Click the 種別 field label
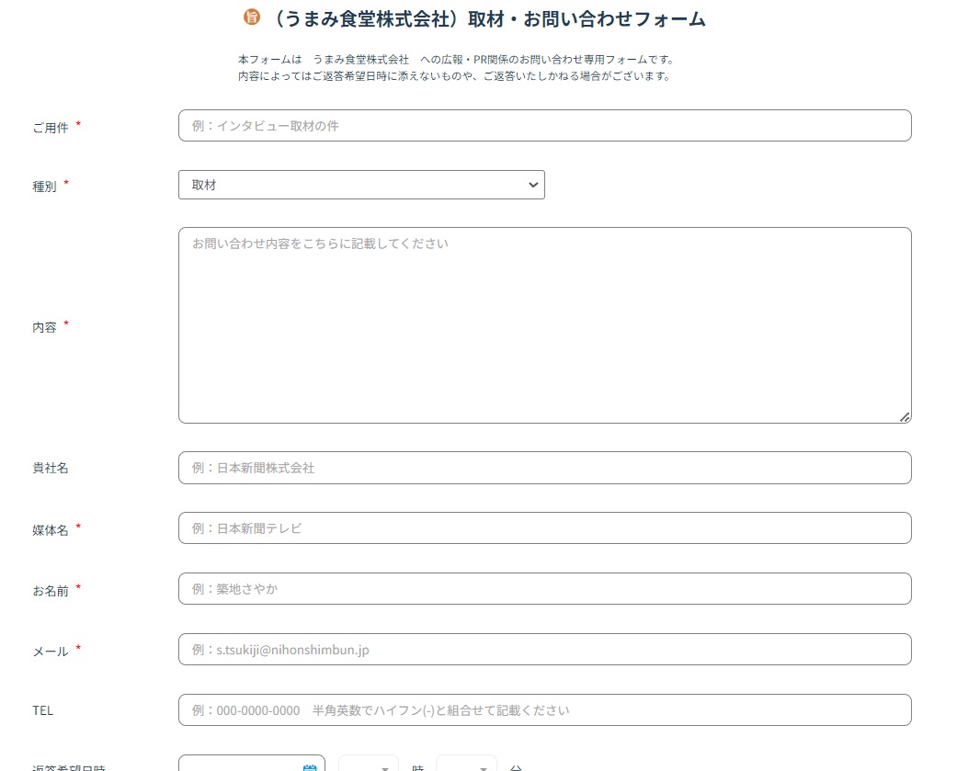Image resolution: width=968 pixels, height=771 pixels. 44,186
